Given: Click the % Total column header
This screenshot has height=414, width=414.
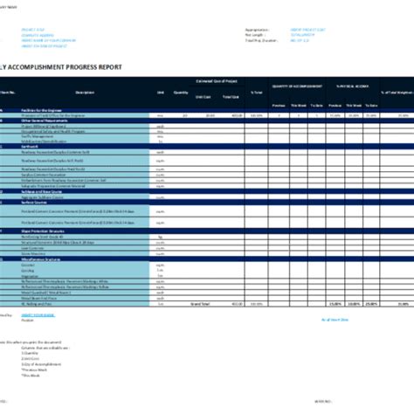Looking at the screenshot, I should point(257,93).
